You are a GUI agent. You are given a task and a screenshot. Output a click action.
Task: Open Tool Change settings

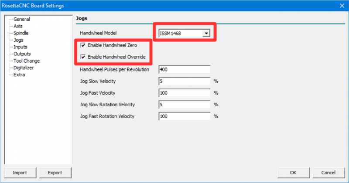[26, 61]
